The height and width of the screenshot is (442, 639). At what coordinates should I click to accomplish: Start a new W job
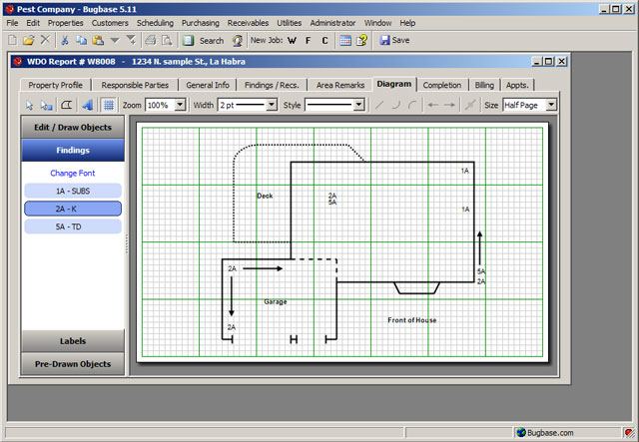(x=292, y=41)
